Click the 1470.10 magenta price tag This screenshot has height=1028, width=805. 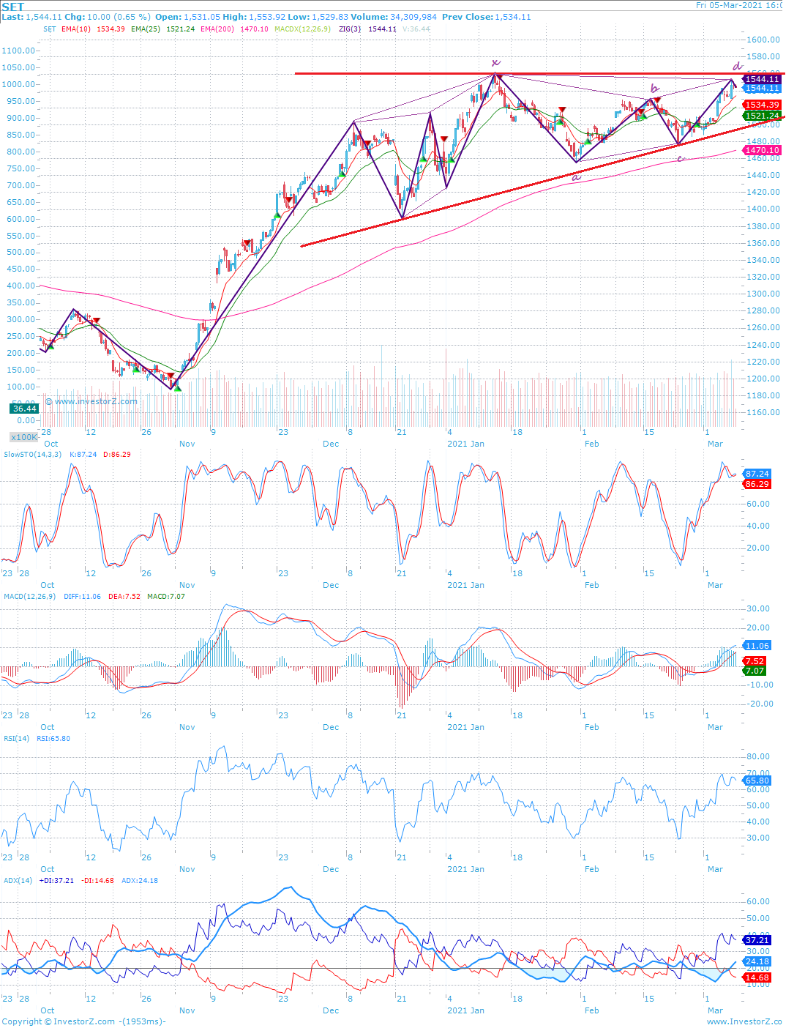(x=762, y=150)
